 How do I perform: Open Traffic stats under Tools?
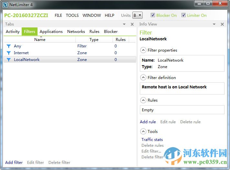[152, 140]
